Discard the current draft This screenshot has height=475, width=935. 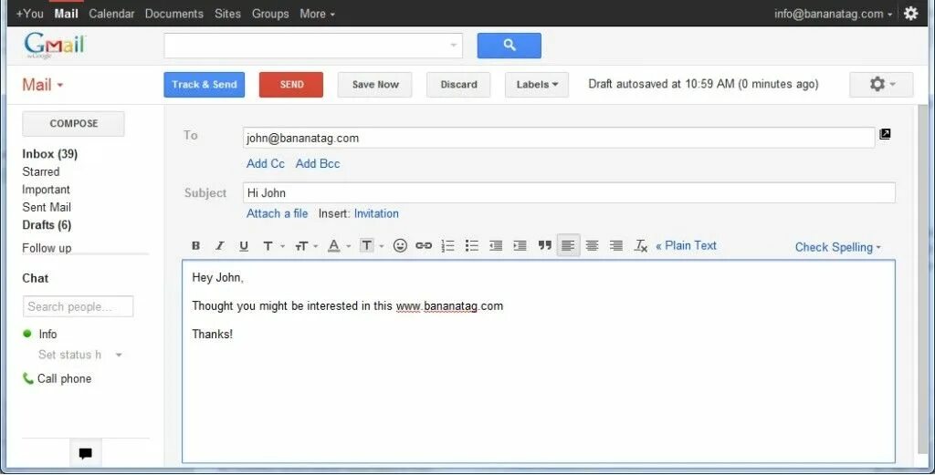(458, 85)
